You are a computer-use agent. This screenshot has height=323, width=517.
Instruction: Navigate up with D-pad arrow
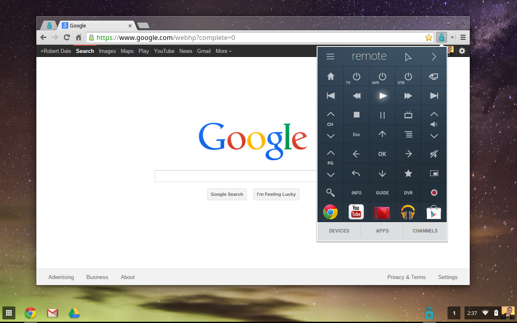pos(382,134)
